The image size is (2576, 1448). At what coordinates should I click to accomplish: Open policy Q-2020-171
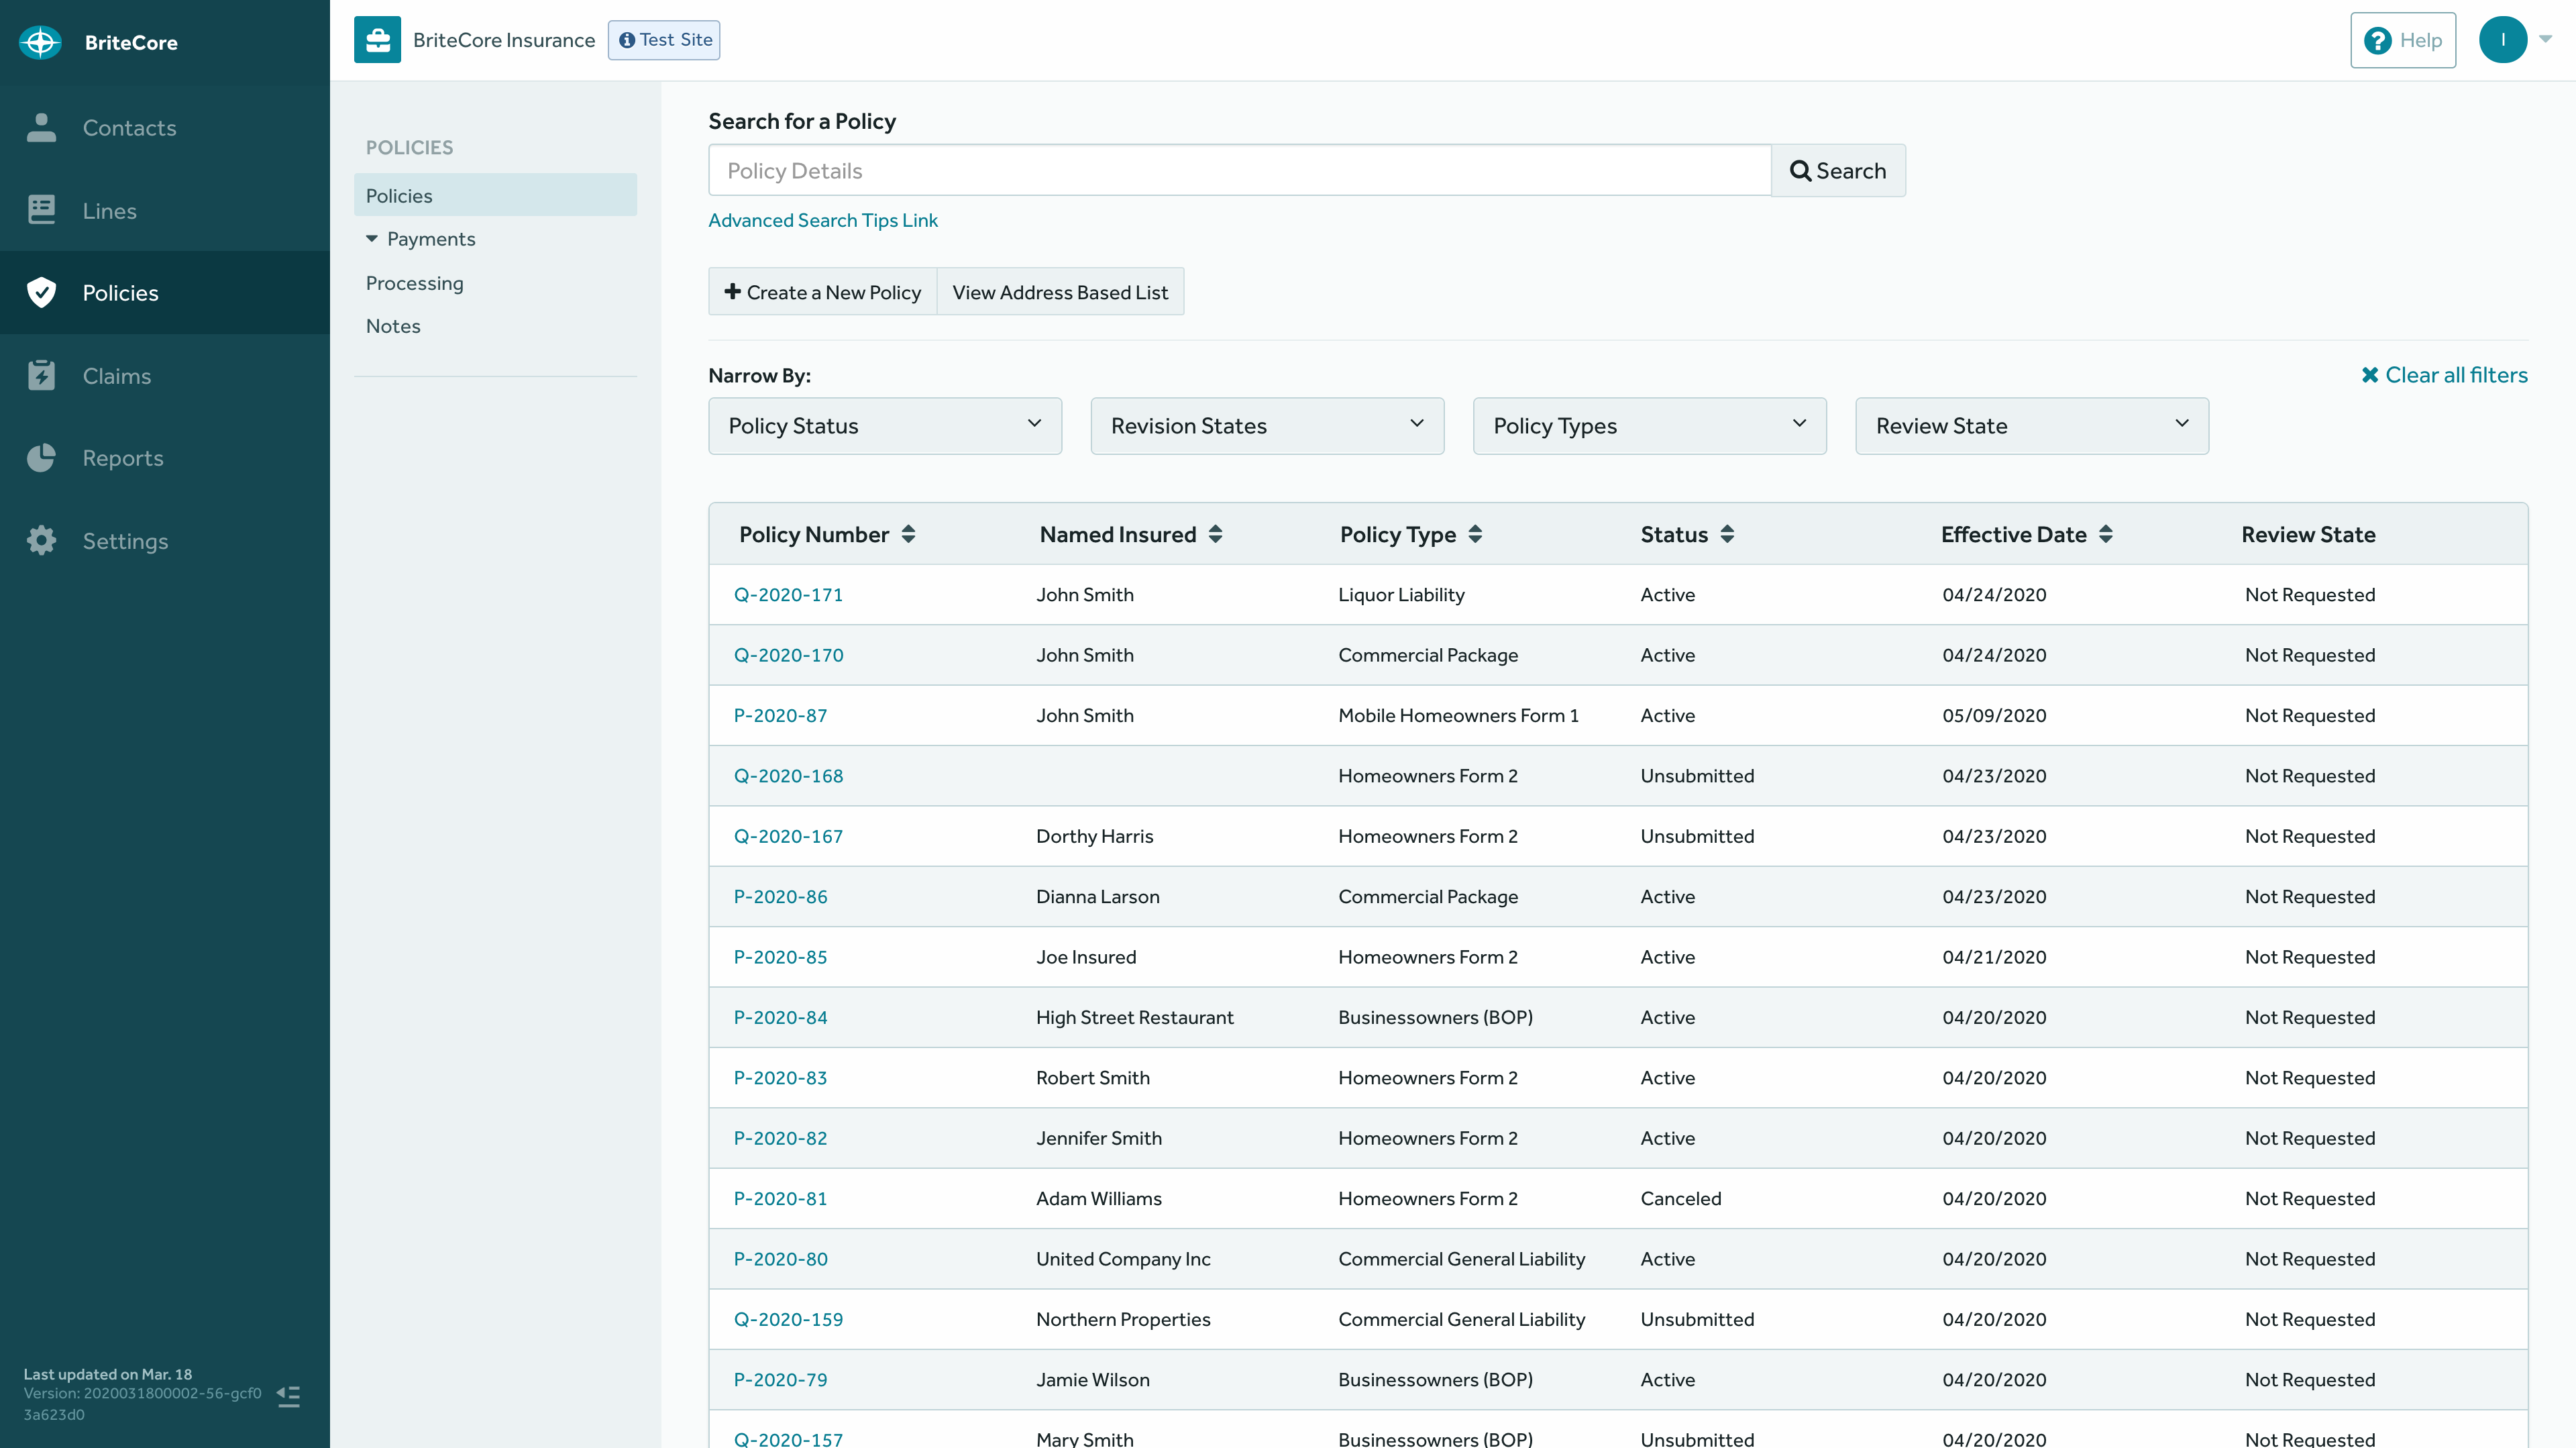(788, 594)
